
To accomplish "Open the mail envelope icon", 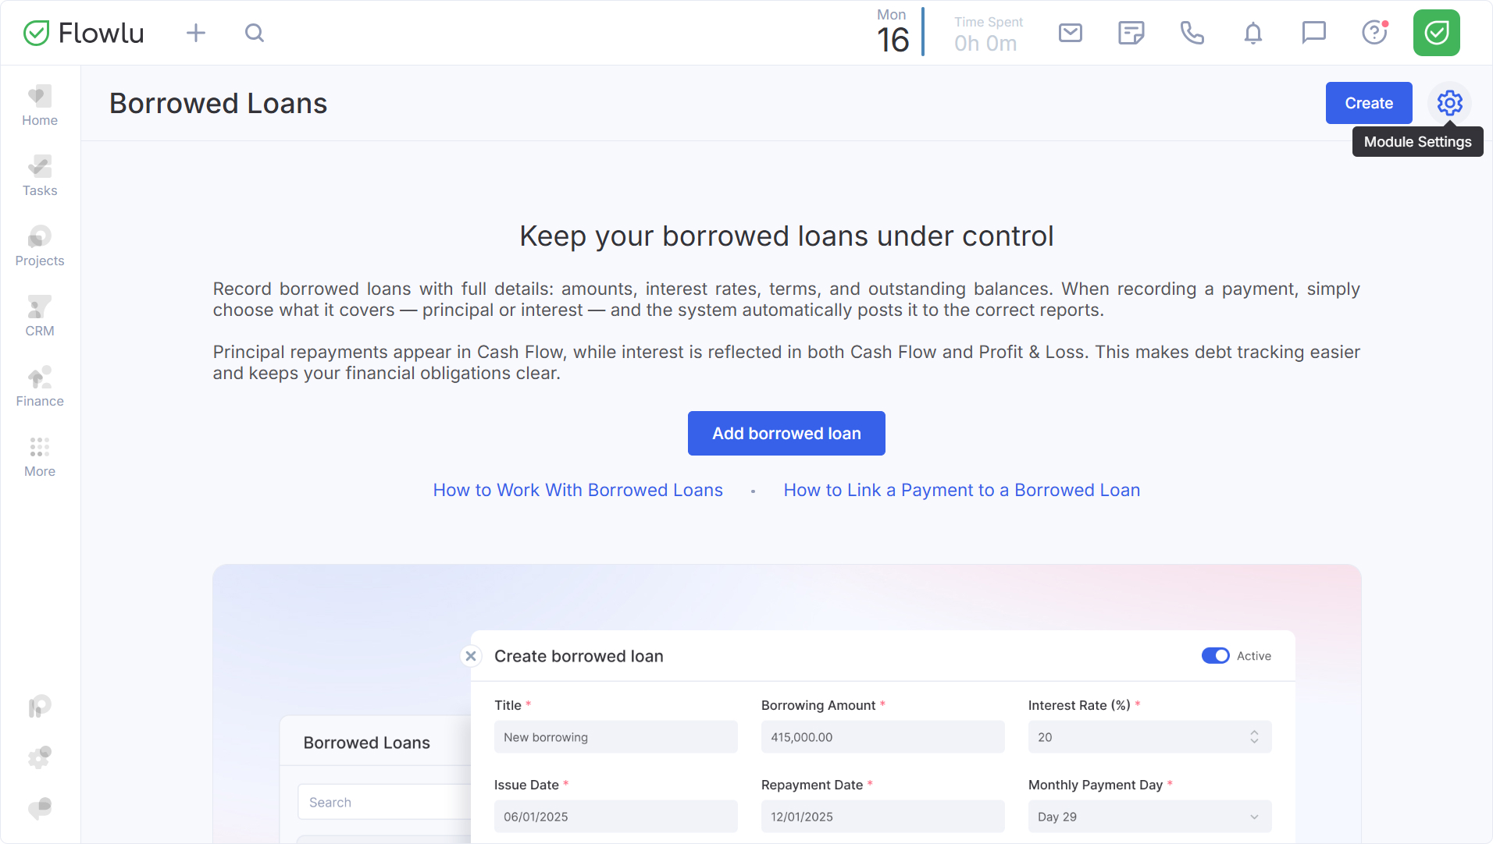I will 1070,33.
